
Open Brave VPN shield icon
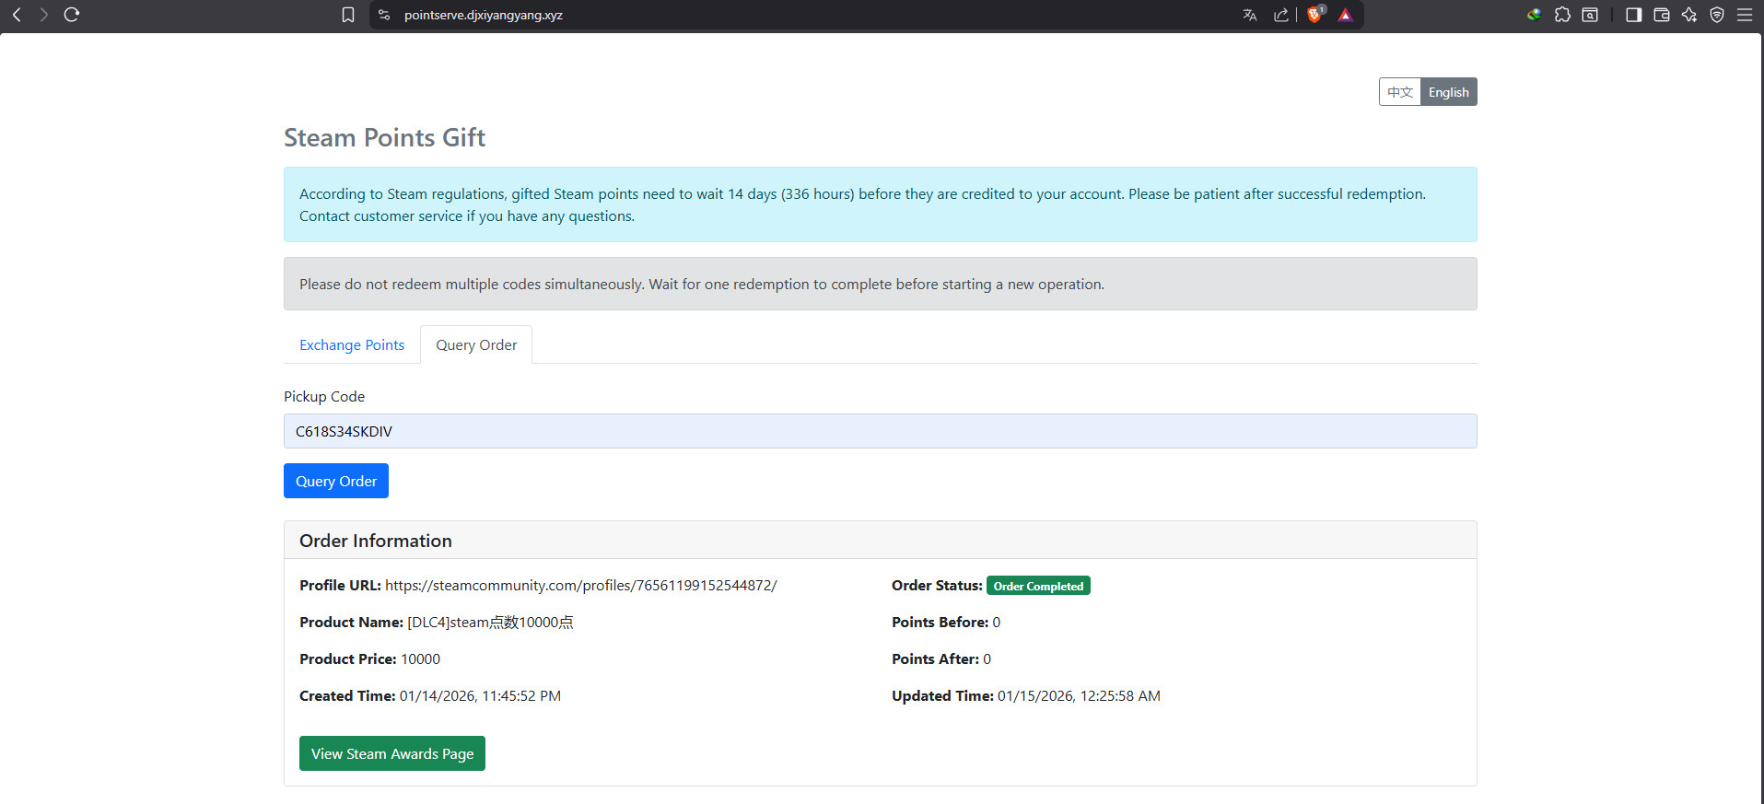coord(1717,15)
